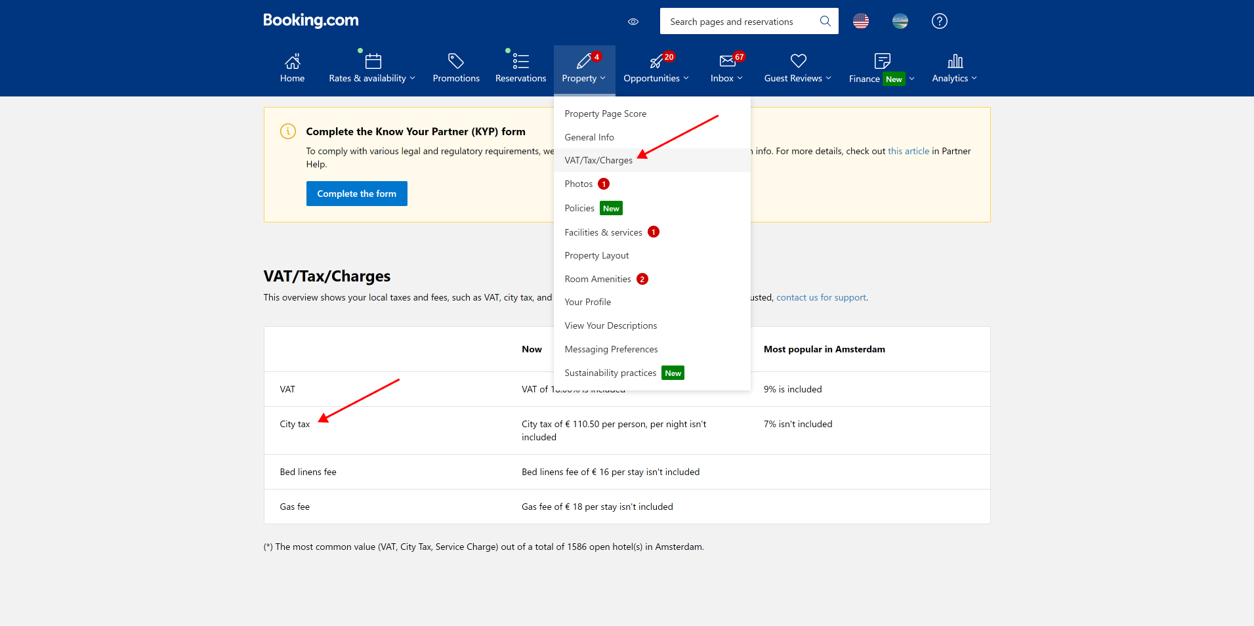Open 'this article' link in KYP notice

(x=908, y=151)
